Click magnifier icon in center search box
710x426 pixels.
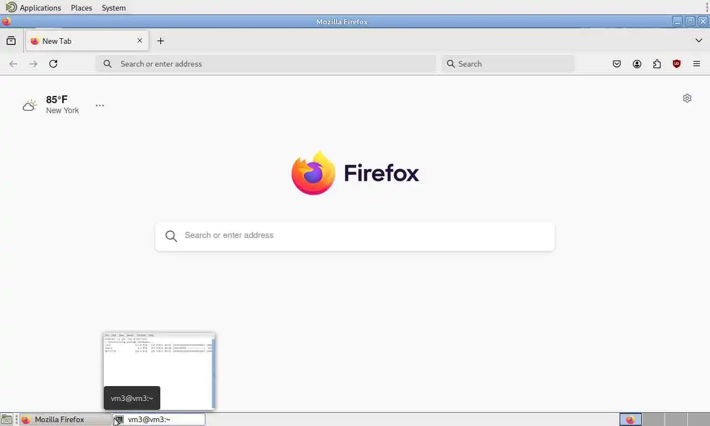click(x=171, y=236)
